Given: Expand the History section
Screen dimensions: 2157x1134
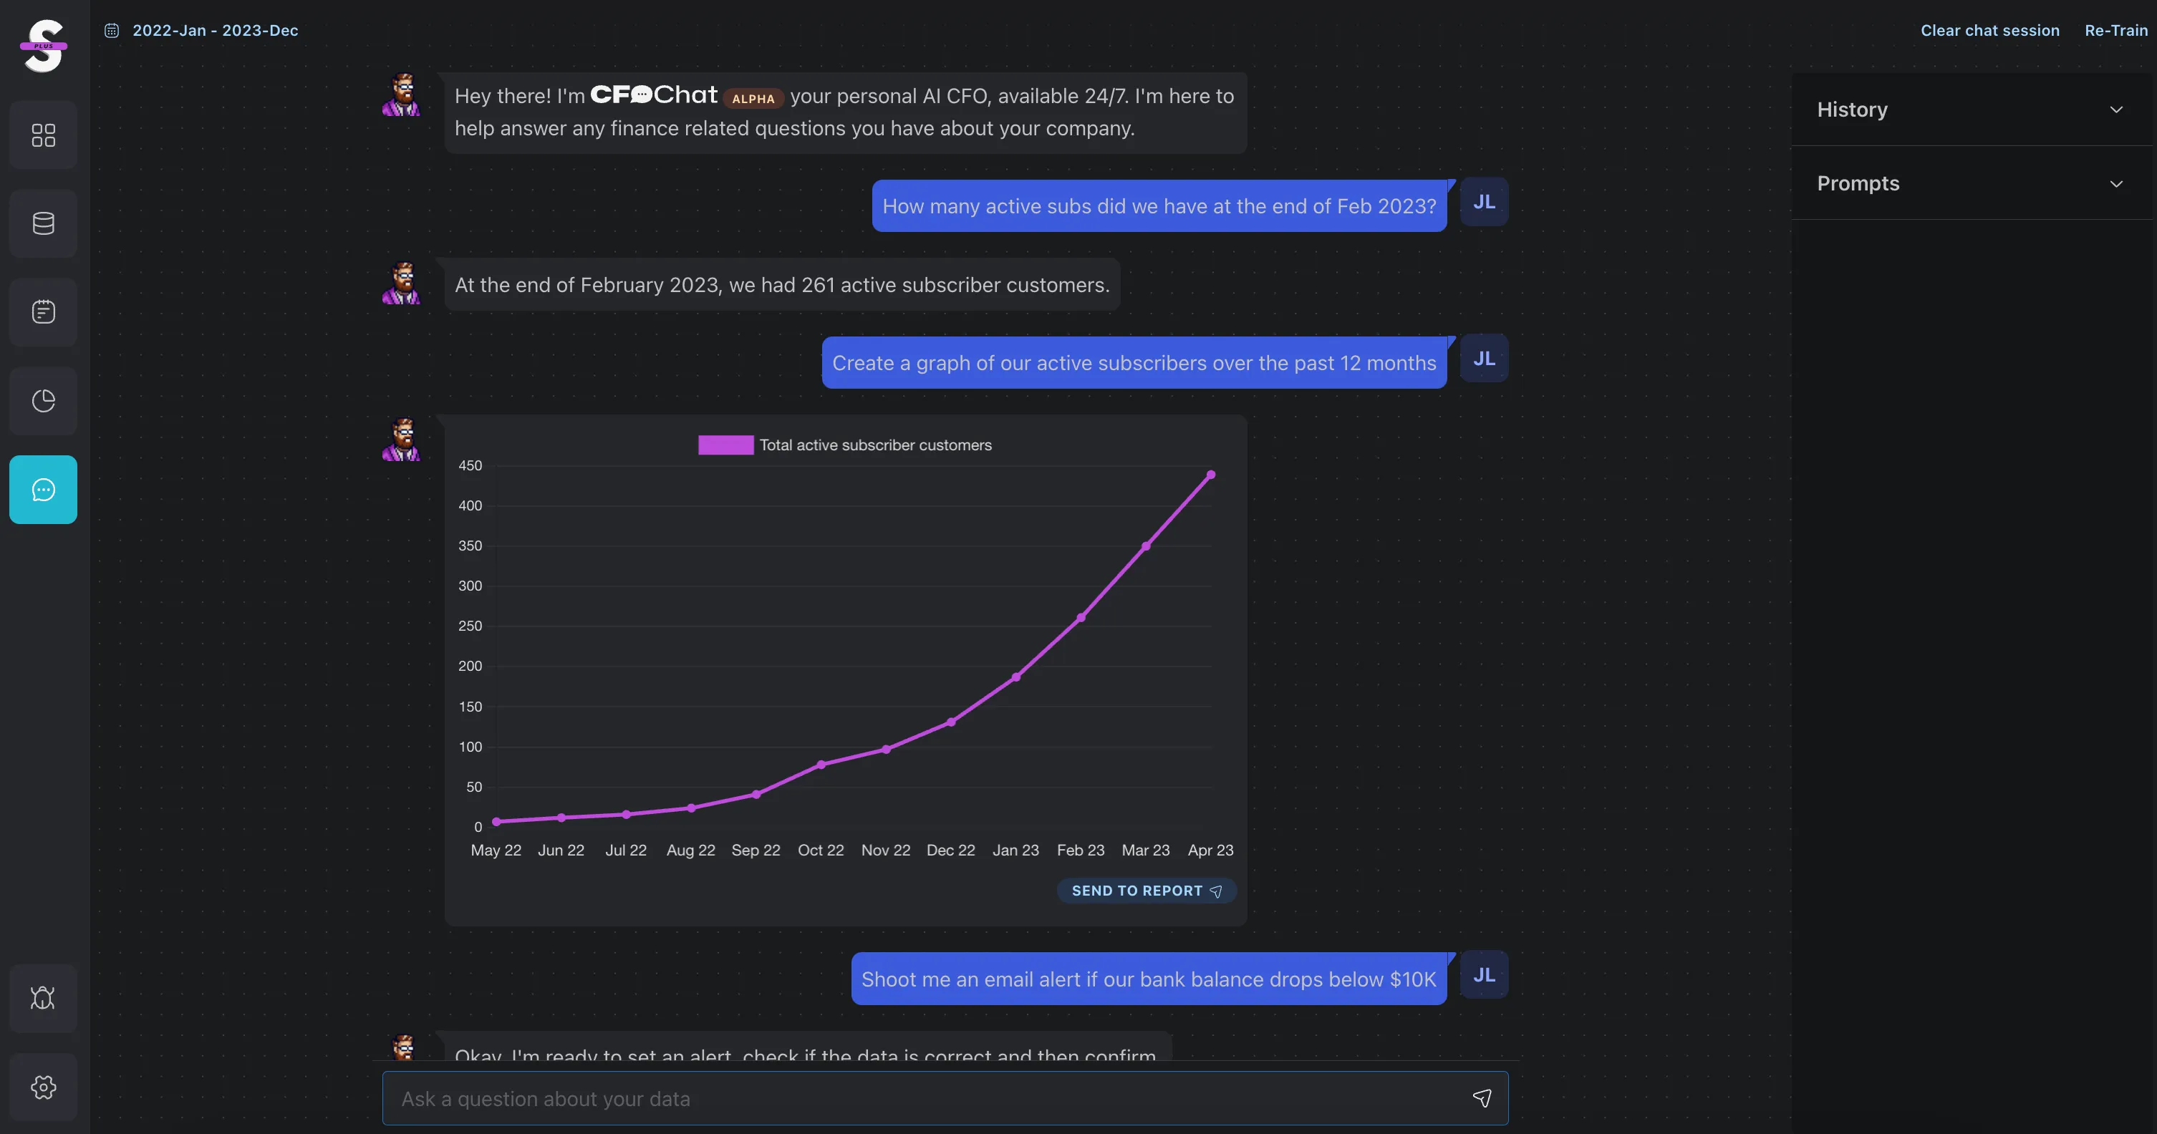Looking at the screenshot, I should [2118, 109].
